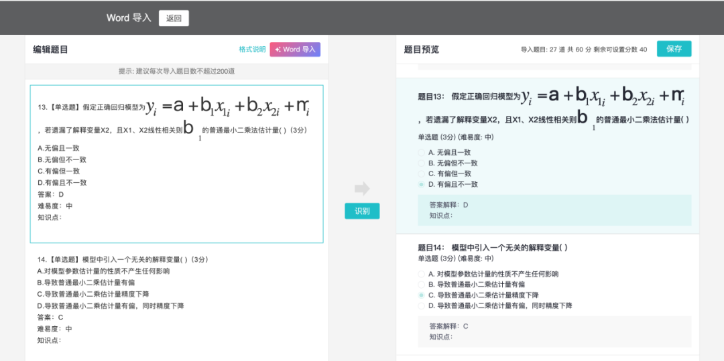Click the gray arrow icon above 识别
The width and height of the screenshot is (724, 361).
362,189
